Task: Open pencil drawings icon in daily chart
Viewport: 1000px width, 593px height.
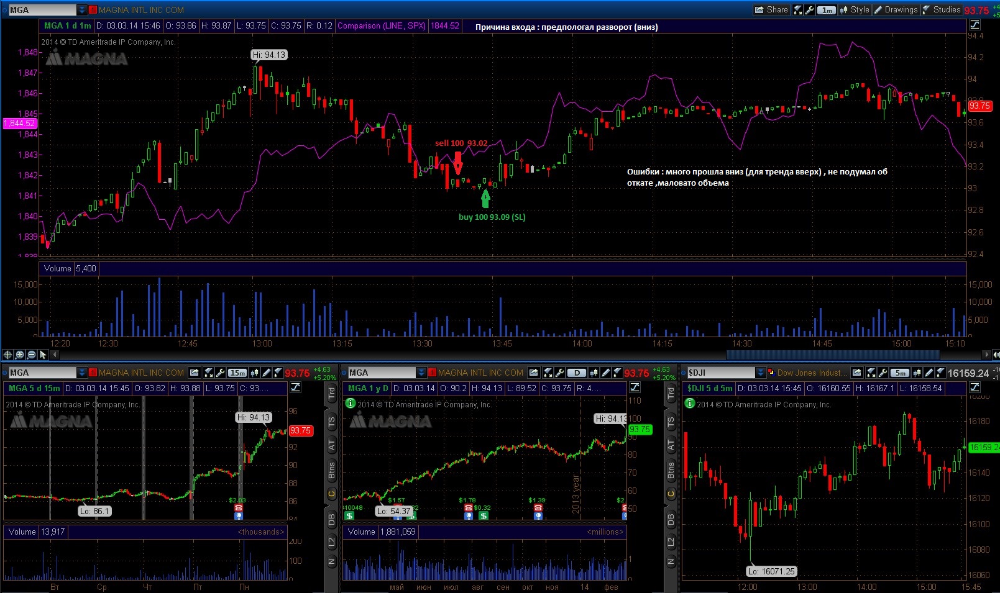Action: coord(605,373)
